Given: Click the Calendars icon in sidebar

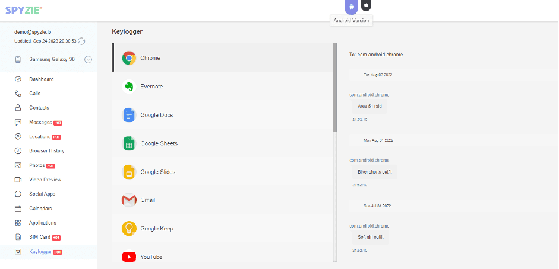Looking at the screenshot, I should 18,208.
